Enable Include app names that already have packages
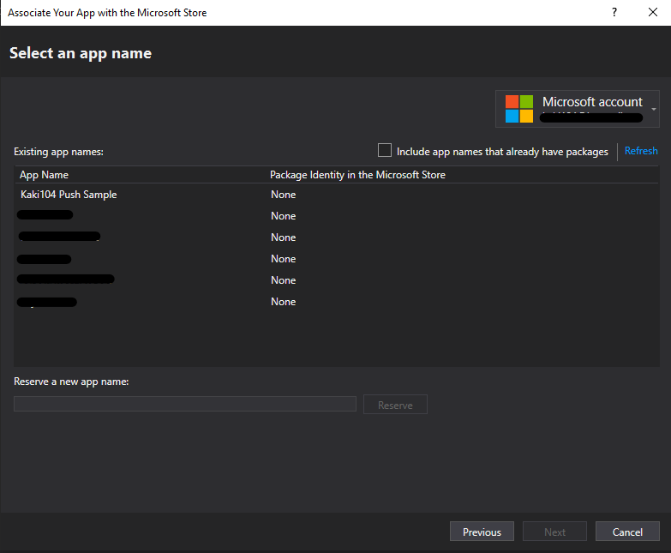The height and width of the screenshot is (553, 671). click(384, 150)
